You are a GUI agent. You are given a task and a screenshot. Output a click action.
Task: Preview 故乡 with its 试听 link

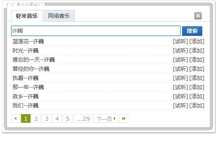[180, 97]
